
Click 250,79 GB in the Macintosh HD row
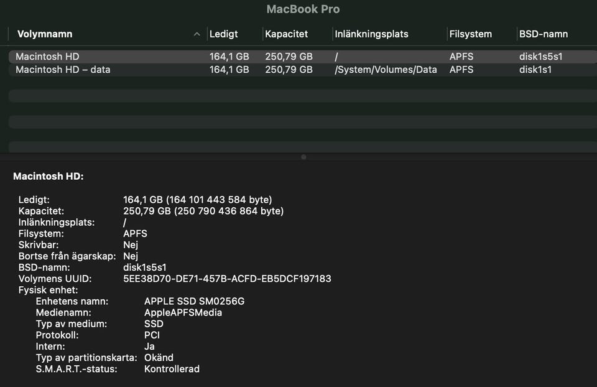click(289, 57)
